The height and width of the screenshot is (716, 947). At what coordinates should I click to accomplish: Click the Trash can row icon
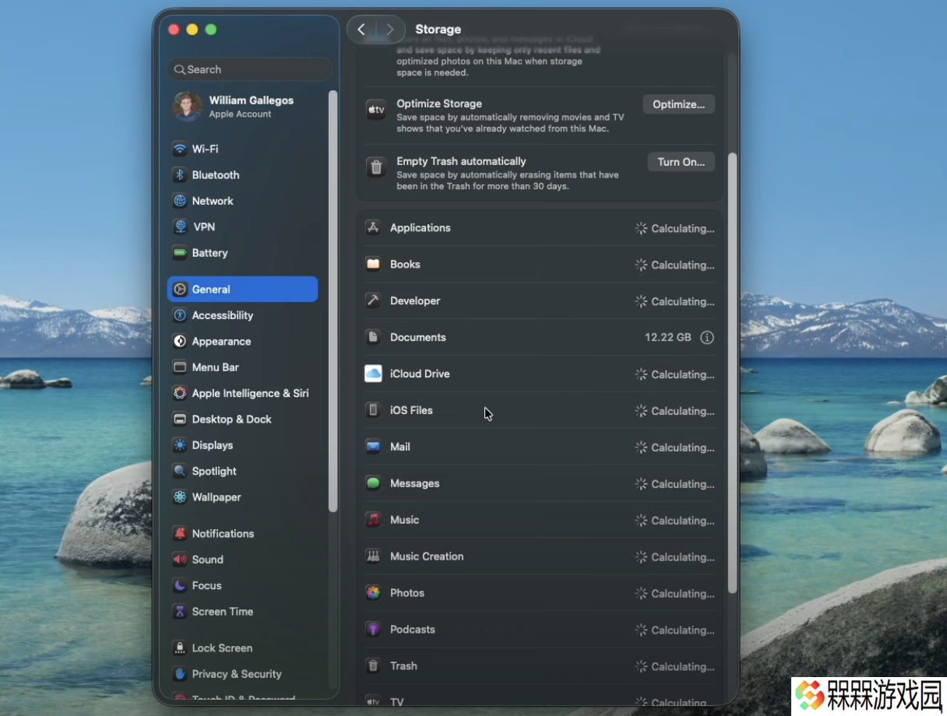click(373, 666)
